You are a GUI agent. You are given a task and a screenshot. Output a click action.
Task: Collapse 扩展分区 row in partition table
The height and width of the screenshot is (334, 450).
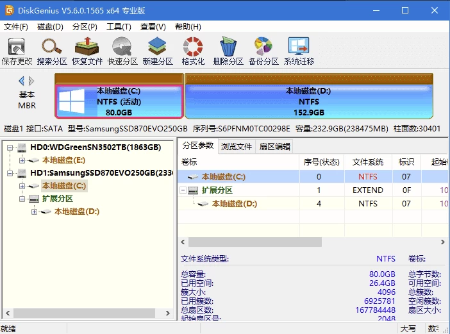tap(184, 190)
